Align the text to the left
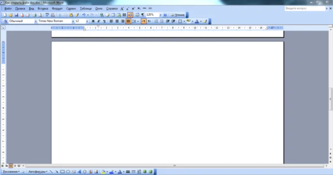 [111, 21]
